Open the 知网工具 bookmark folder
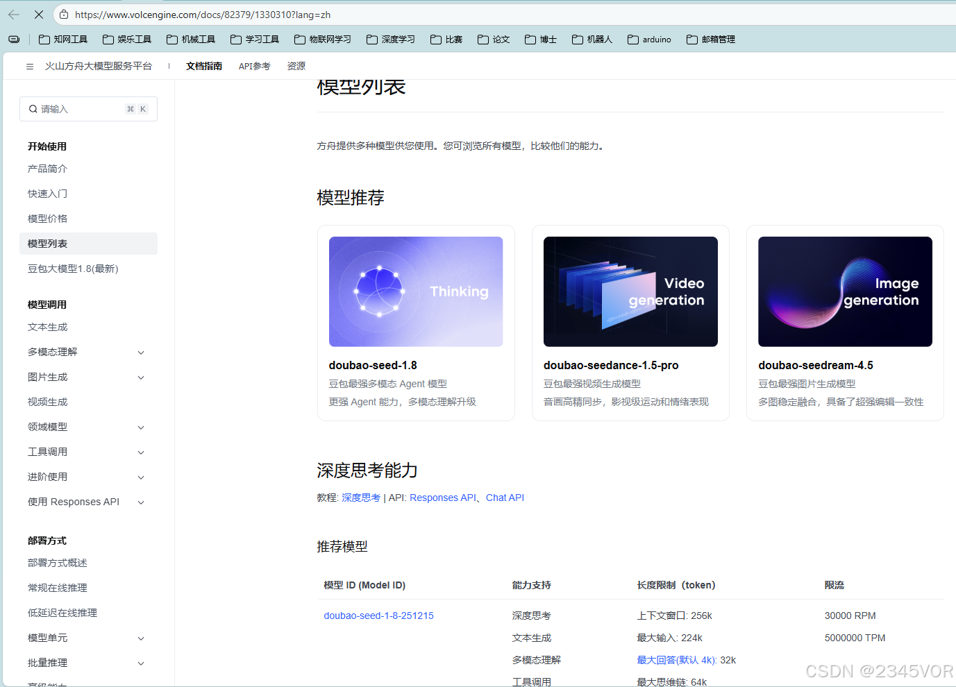This screenshot has height=687, width=956. coord(63,40)
